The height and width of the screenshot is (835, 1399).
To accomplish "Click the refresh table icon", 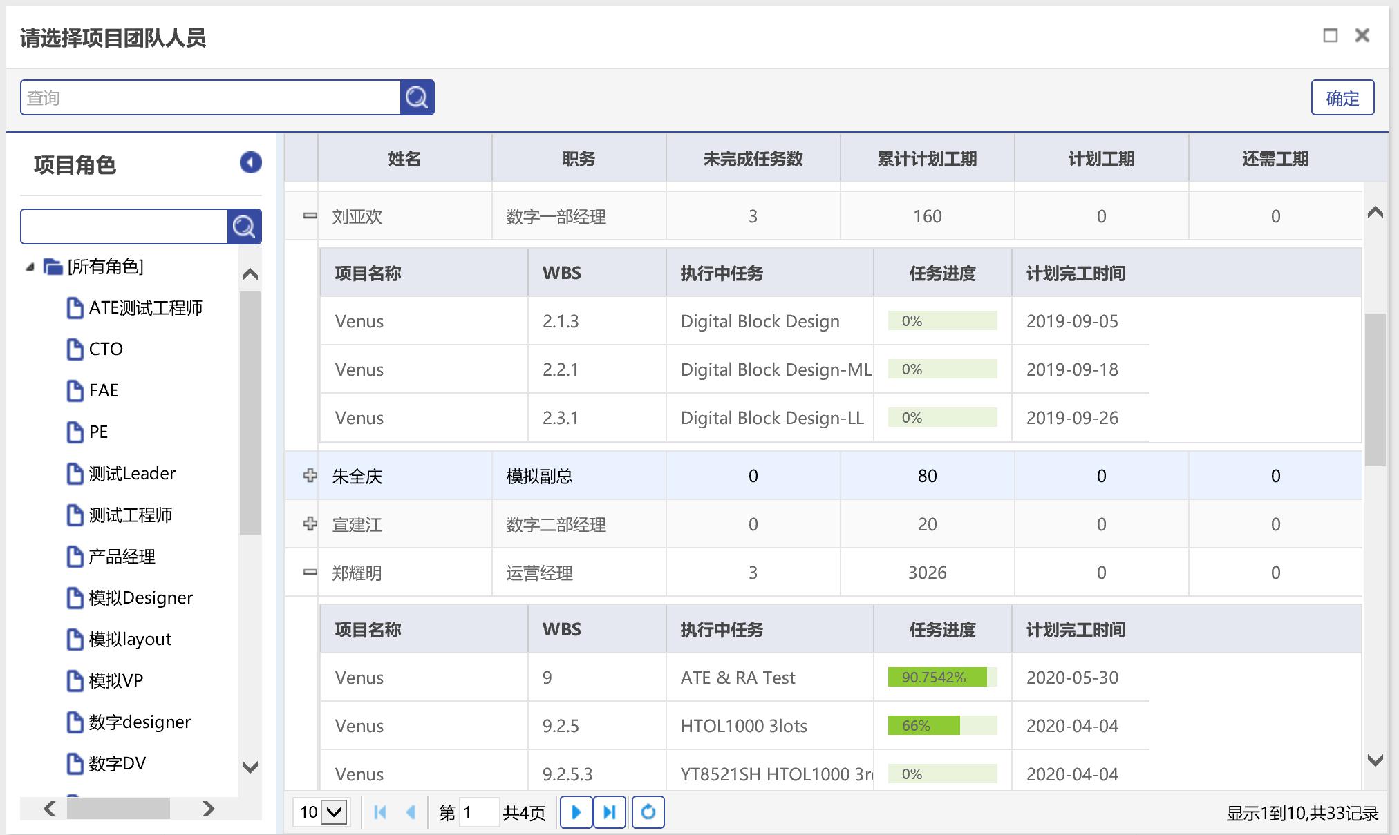I will [x=648, y=812].
